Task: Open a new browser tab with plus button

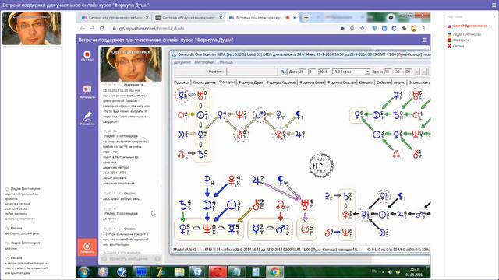Action: coord(306,18)
